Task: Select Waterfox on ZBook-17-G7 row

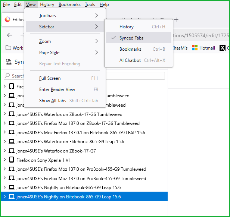Action: pos(84,151)
